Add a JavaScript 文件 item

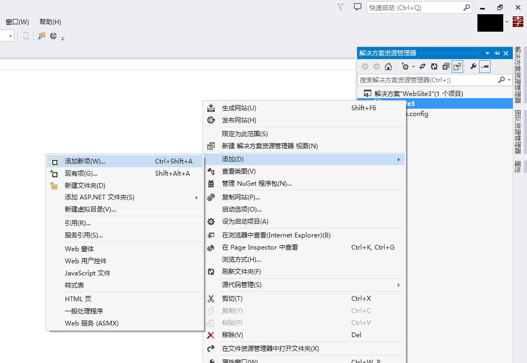(125, 273)
